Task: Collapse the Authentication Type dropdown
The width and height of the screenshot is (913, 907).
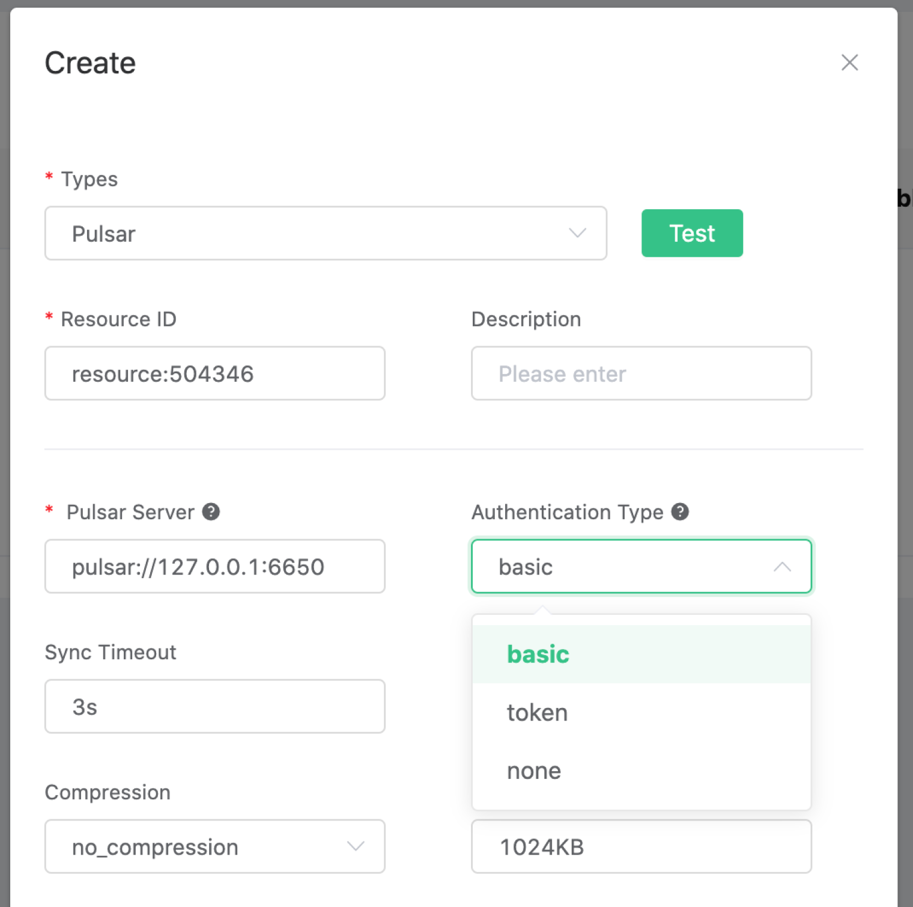Action: 642,566
